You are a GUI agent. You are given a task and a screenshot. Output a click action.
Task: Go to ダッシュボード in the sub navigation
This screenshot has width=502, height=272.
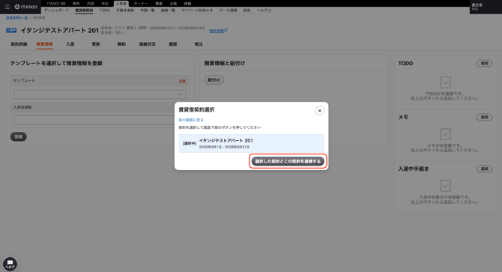click(56, 10)
